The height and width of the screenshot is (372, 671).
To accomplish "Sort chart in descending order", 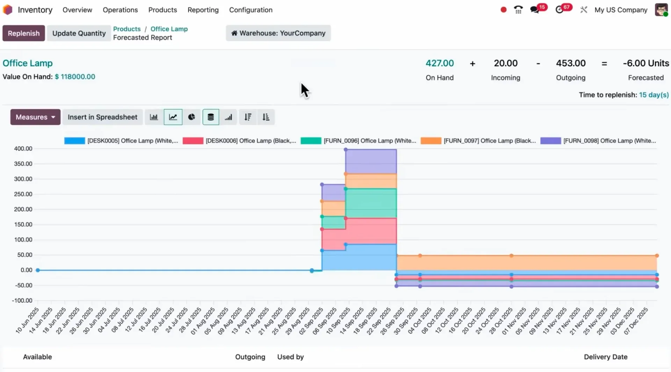I will coord(248,117).
